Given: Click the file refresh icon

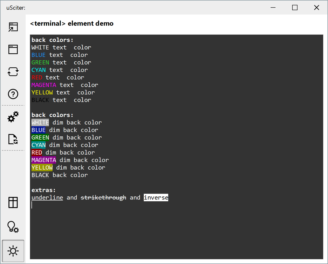Looking at the screenshot, I should click(13, 139).
